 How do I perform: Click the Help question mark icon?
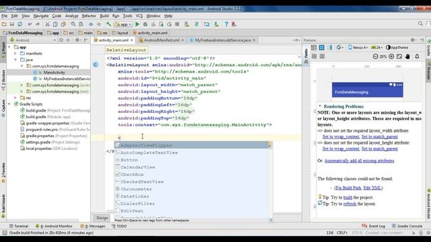226,24
